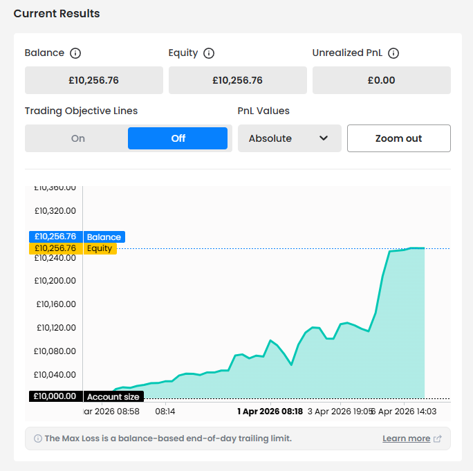Click the PnL Values label
The height and width of the screenshot is (471, 473).
click(263, 111)
